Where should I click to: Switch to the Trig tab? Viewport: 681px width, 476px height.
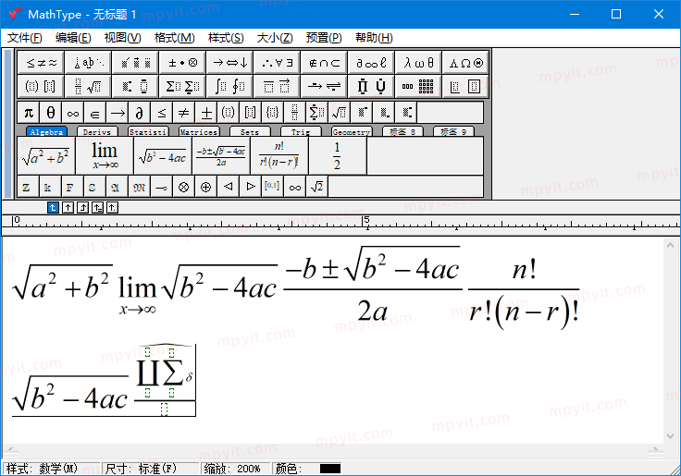(301, 131)
